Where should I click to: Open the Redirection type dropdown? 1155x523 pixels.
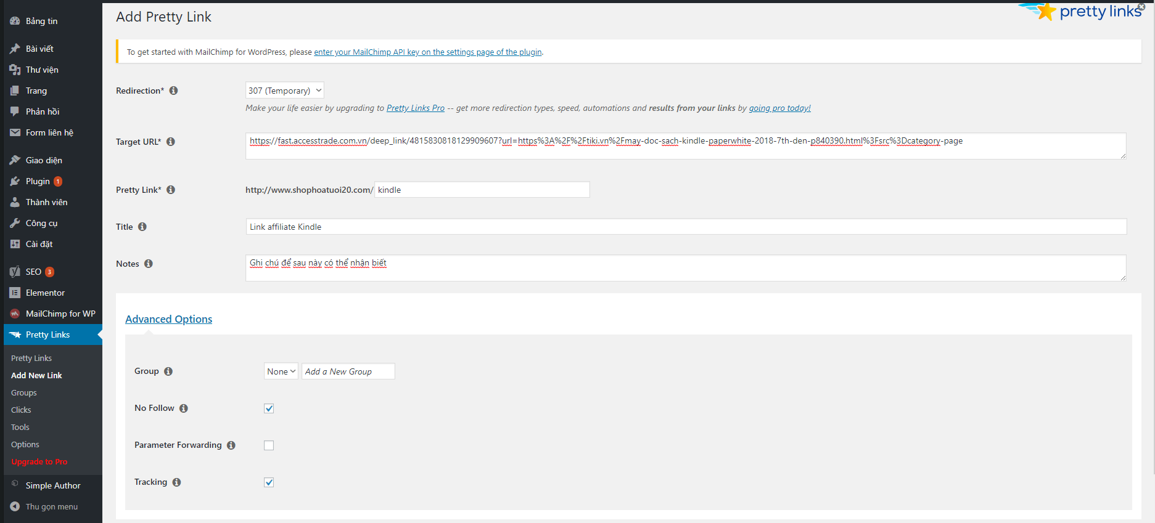[285, 91]
